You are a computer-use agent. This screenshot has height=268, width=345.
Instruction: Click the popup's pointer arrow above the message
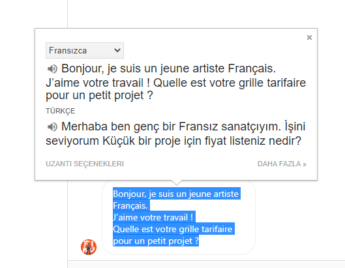[177, 183]
